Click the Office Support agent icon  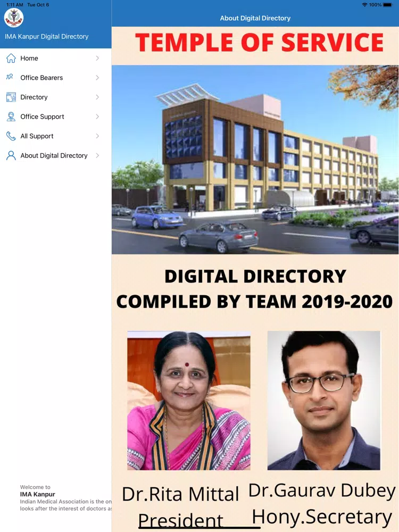coord(11,117)
